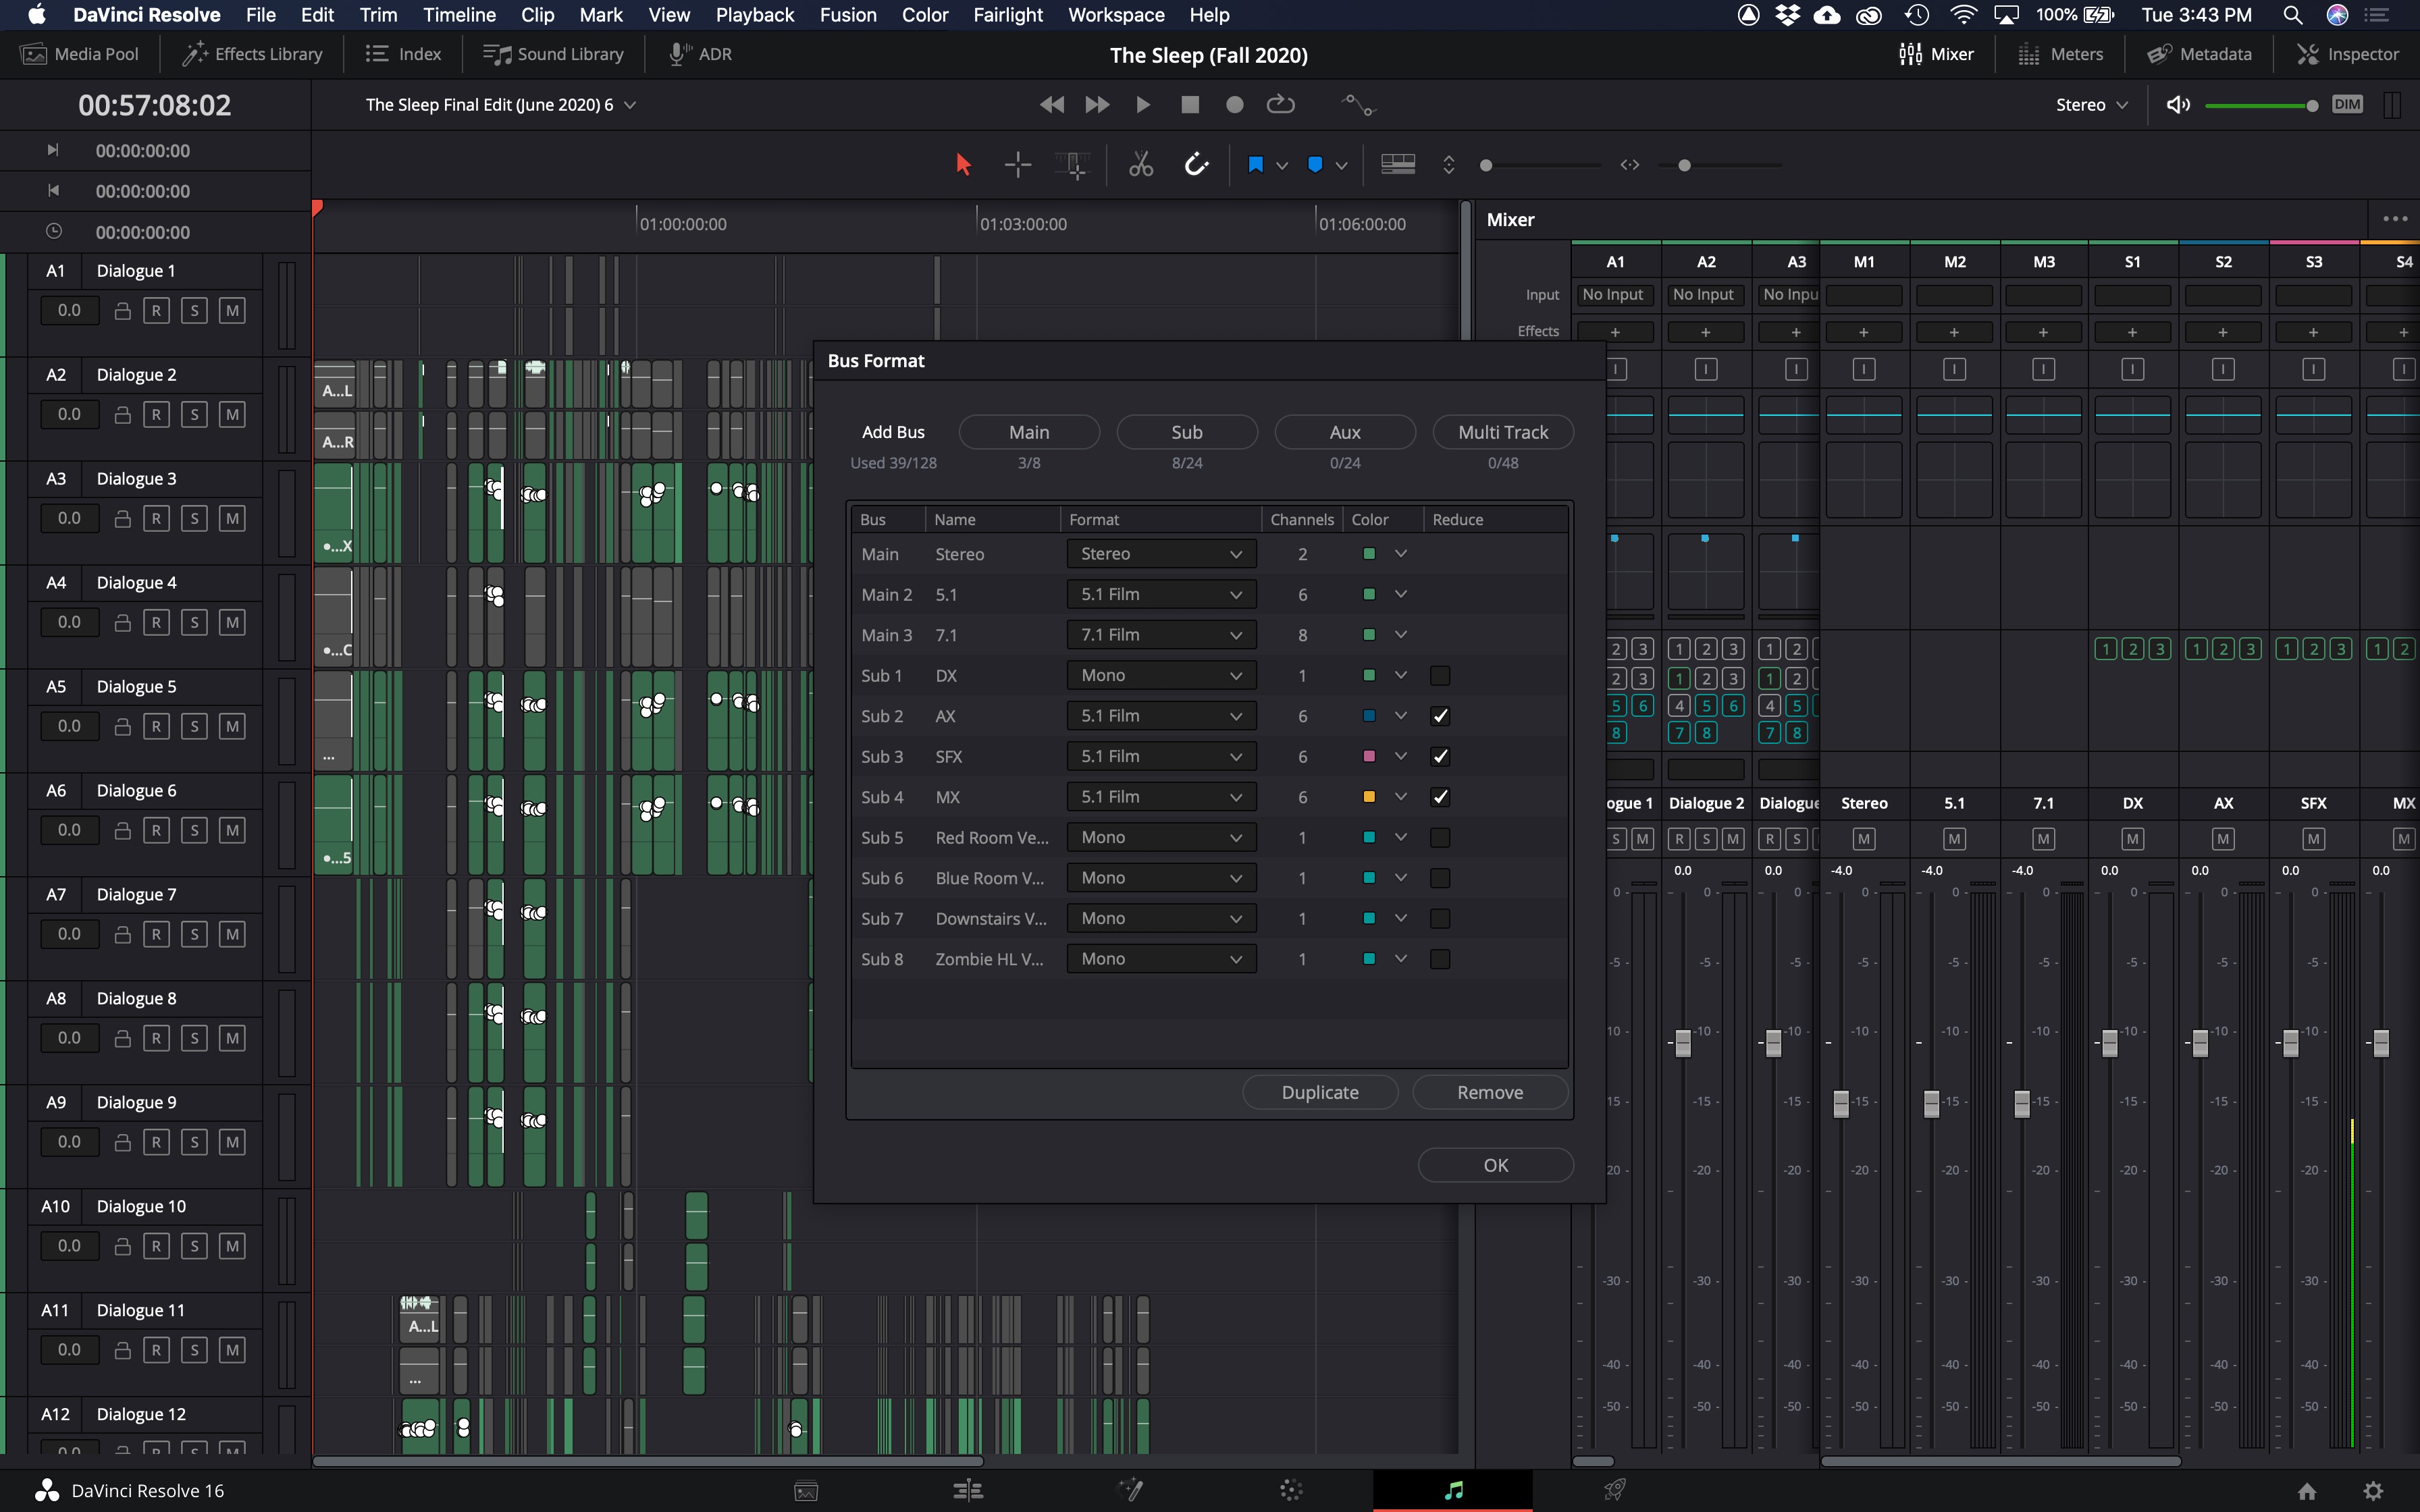Enable Reduce checkbox for Sub 1 DX

1439,676
